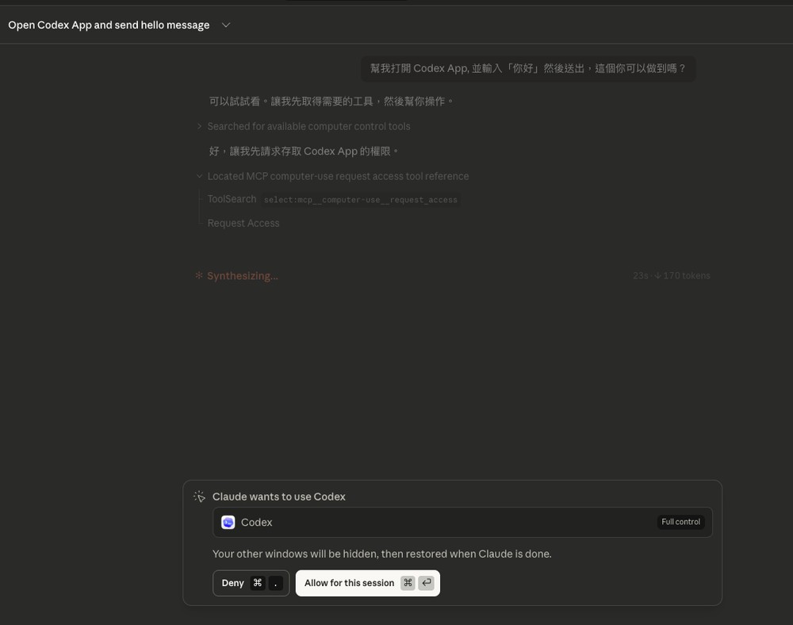Screen dimensions: 793x625
Task: Click the user message bubble about Codex App
Action: pos(528,68)
